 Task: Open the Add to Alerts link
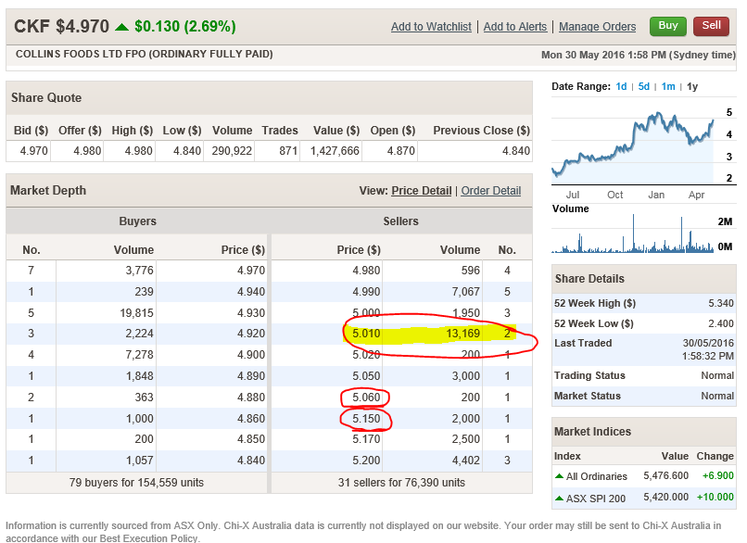(515, 27)
